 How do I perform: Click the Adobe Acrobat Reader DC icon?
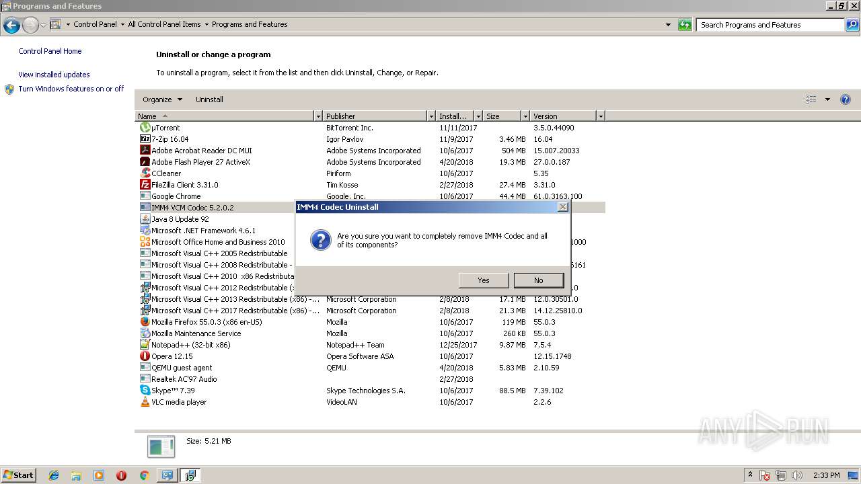[x=145, y=151]
